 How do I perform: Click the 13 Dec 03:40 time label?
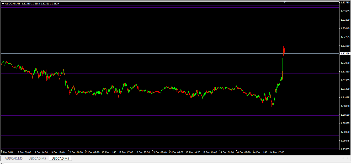pos(159,152)
